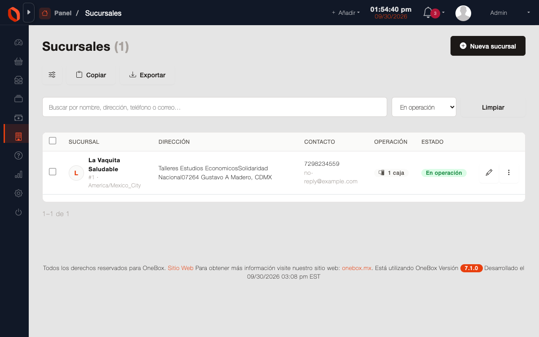The width and height of the screenshot is (539, 337).
Task: Click the clock time 01:54:40 pm
Action: pyautogui.click(x=391, y=9)
